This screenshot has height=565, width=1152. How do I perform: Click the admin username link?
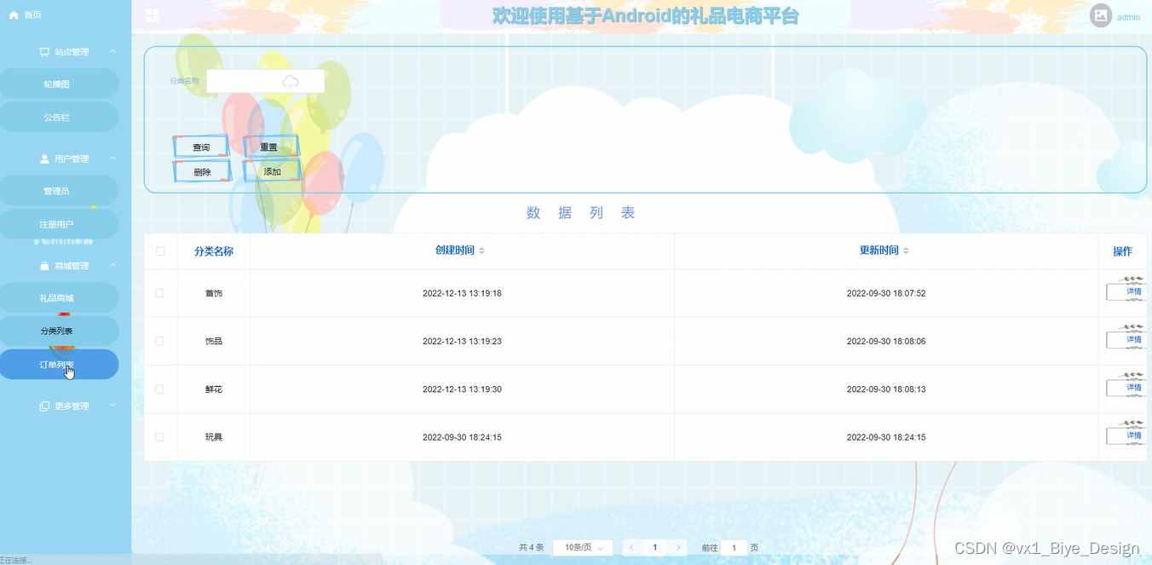click(x=1128, y=17)
